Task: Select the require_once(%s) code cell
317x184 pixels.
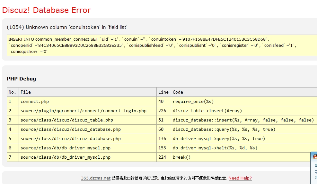Action: point(244,102)
